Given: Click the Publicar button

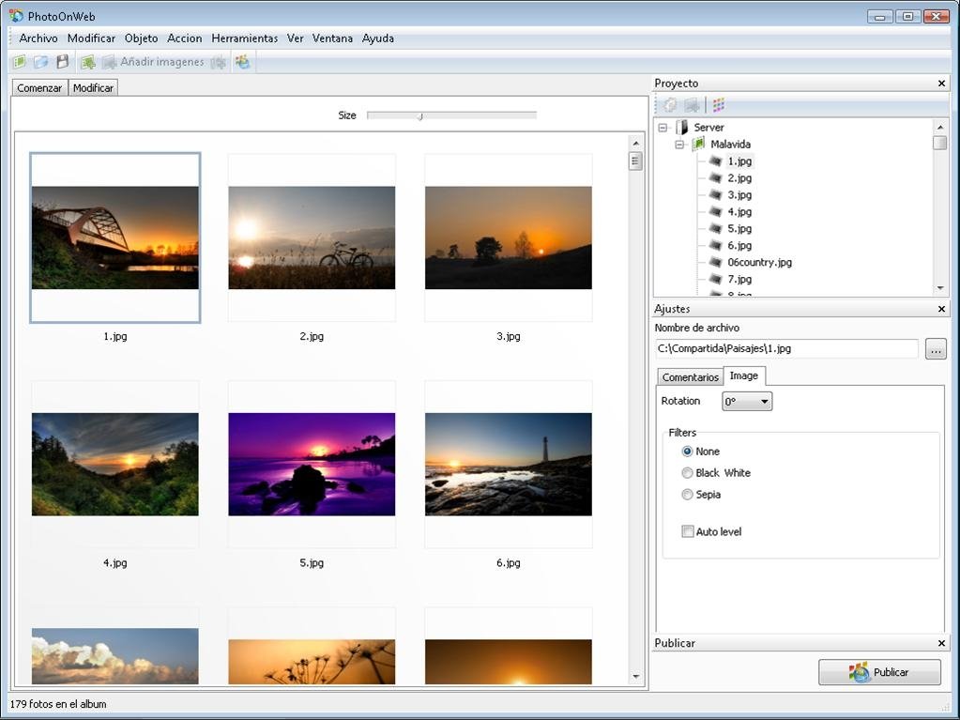Looking at the screenshot, I should point(879,672).
